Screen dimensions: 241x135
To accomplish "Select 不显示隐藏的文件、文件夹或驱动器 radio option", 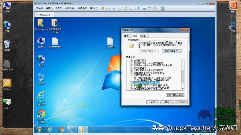I will click(135, 78).
